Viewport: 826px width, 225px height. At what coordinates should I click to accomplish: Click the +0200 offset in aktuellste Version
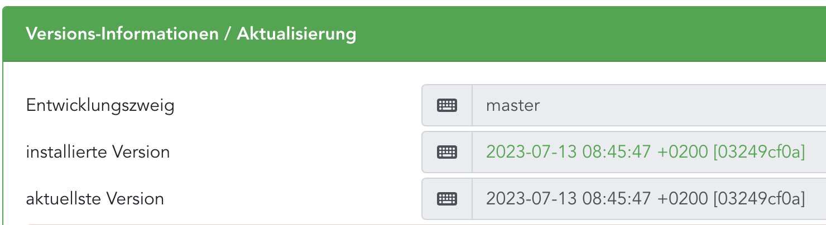(x=682, y=199)
